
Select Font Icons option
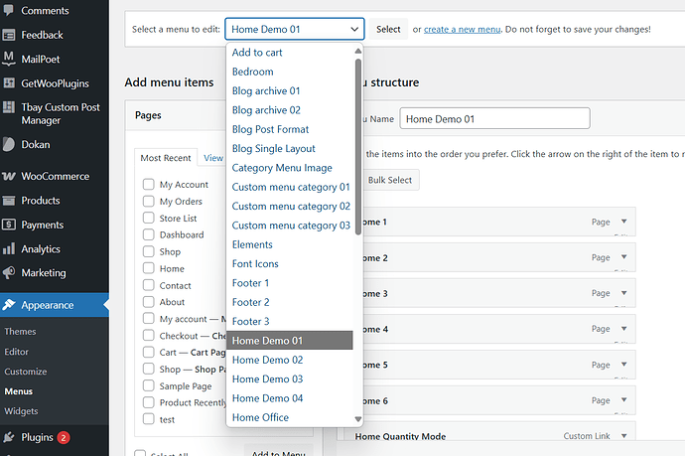point(290,264)
